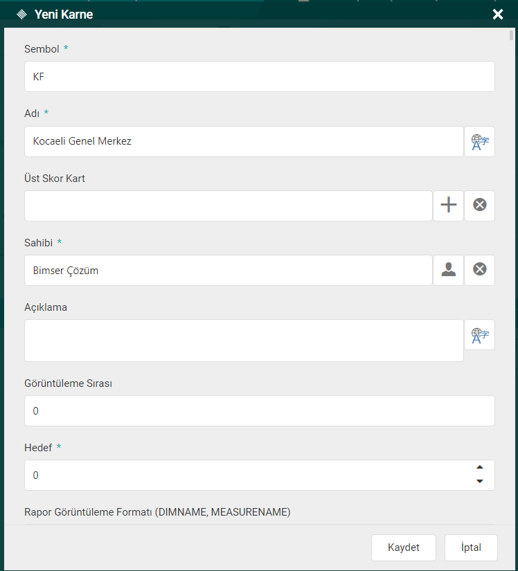Focus the Hedef number field
Screen dimensions: 518x571
point(246,475)
